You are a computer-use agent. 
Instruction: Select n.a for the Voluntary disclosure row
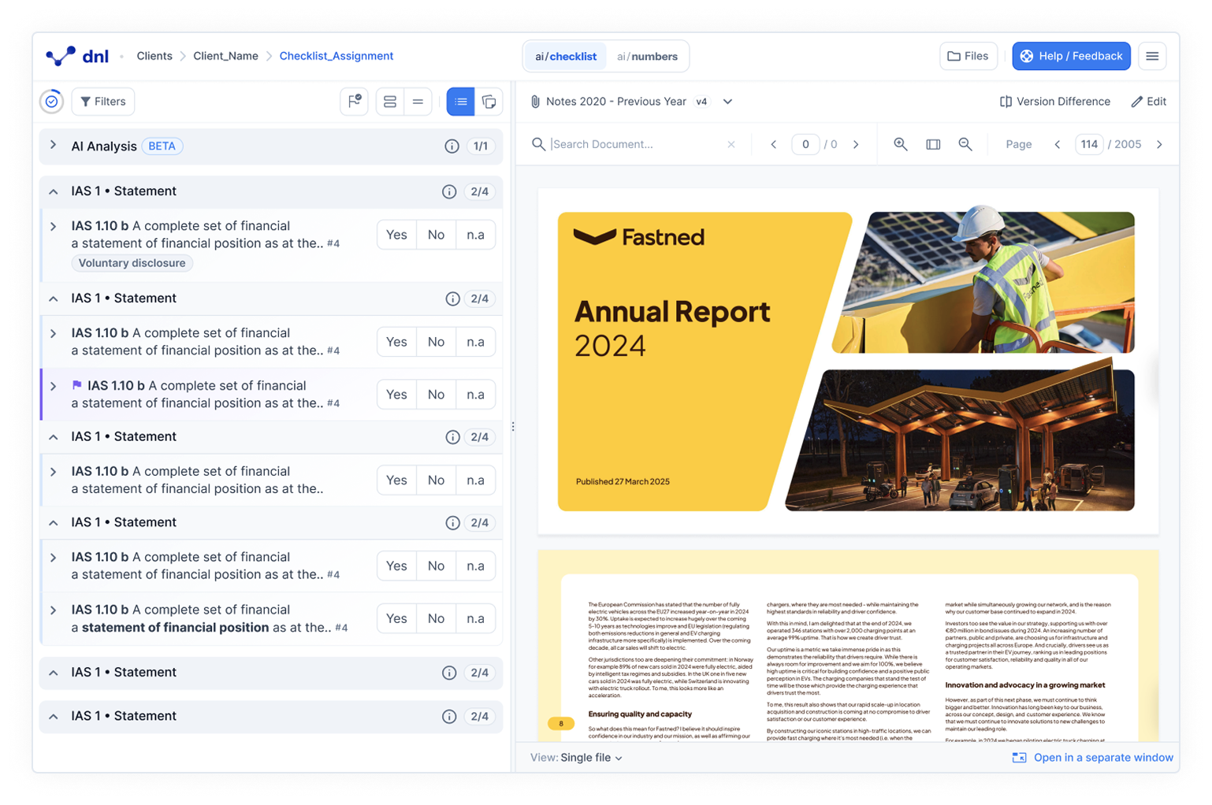click(x=475, y=235)
